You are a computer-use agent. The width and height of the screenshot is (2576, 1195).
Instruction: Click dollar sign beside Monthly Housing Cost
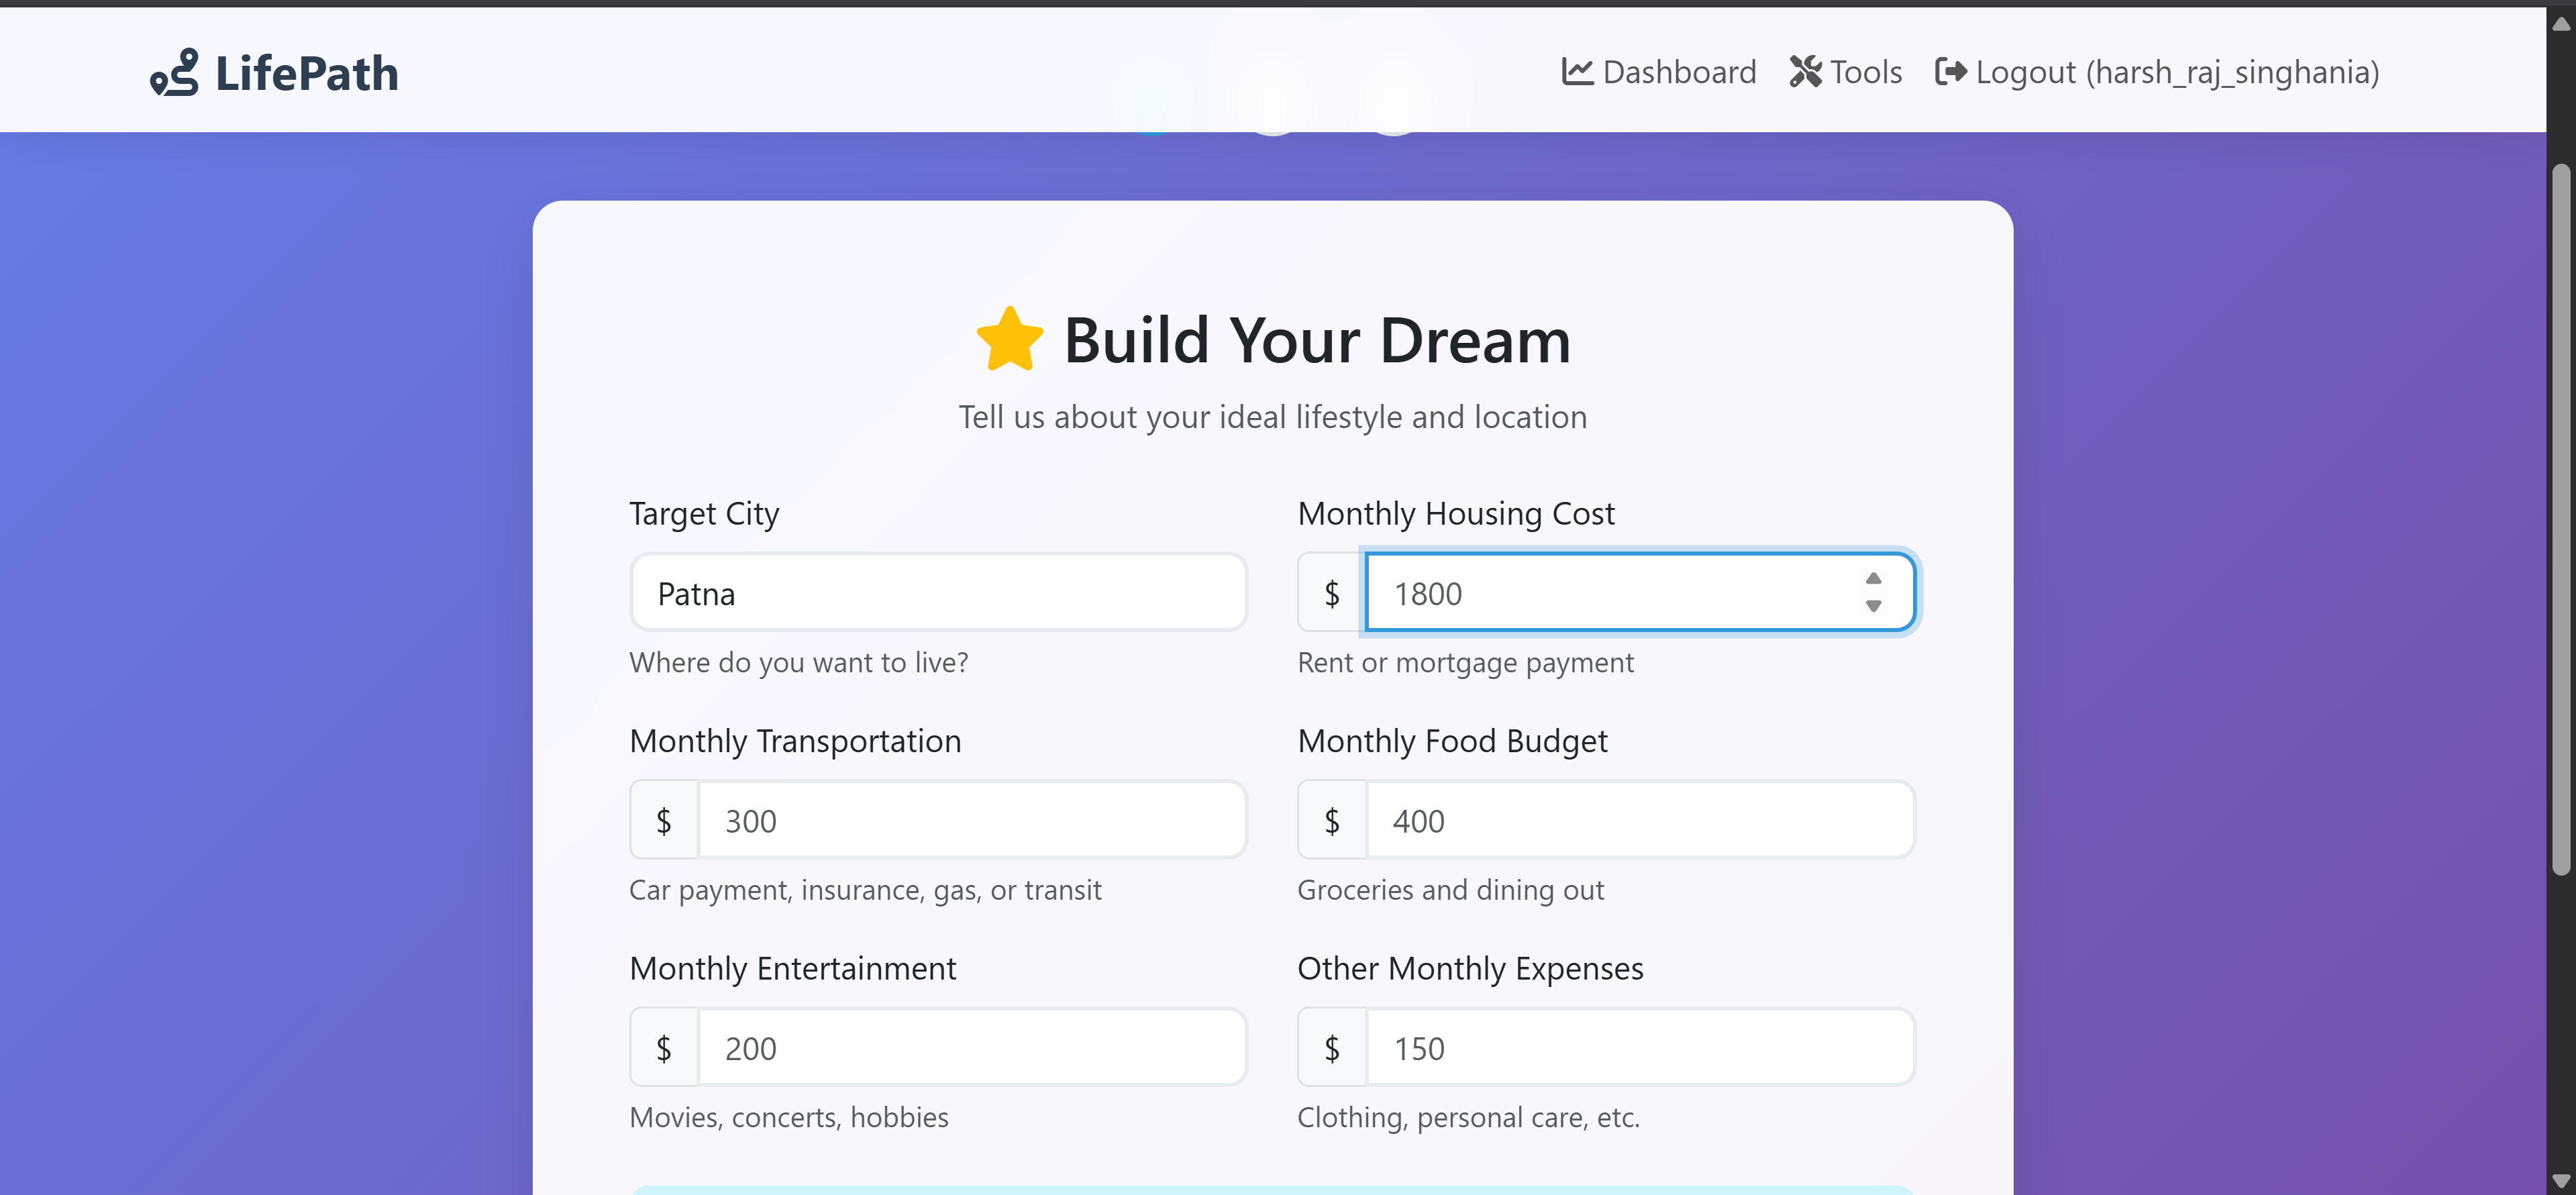tap(1331, 594)
